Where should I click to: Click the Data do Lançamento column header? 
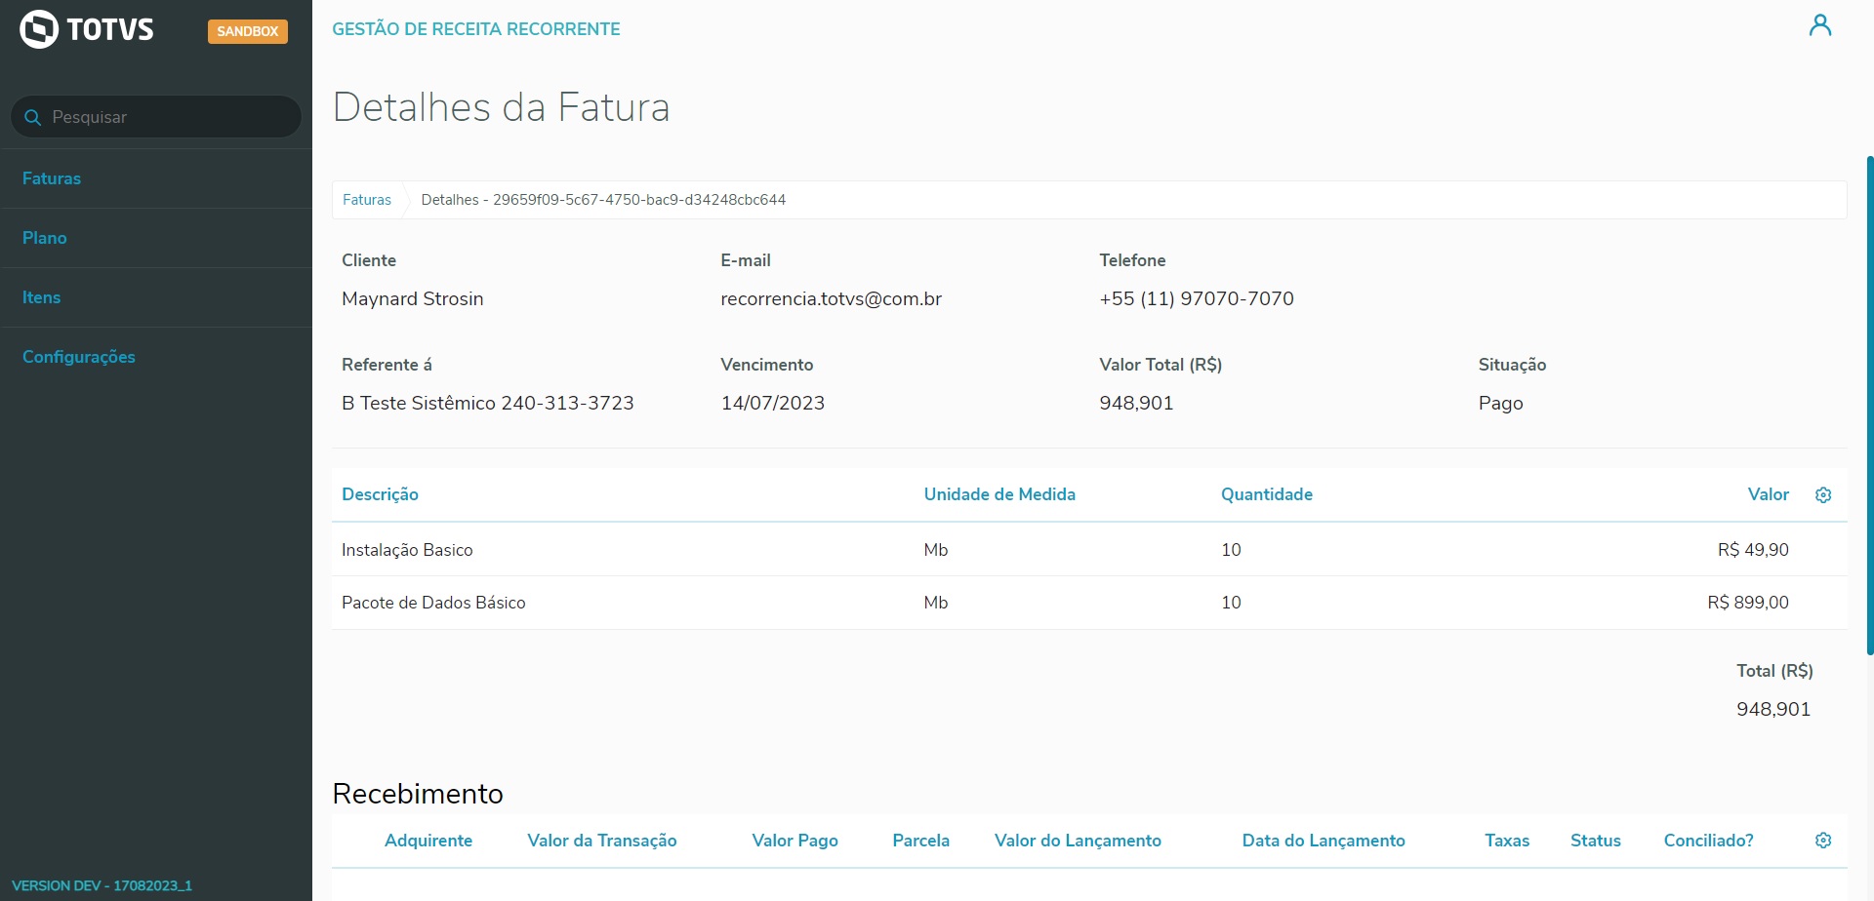[1323, 841]
